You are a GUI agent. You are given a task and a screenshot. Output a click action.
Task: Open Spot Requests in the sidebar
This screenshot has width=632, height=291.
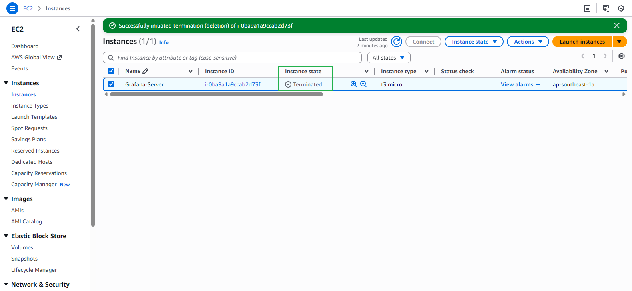[x=29, y=128]
